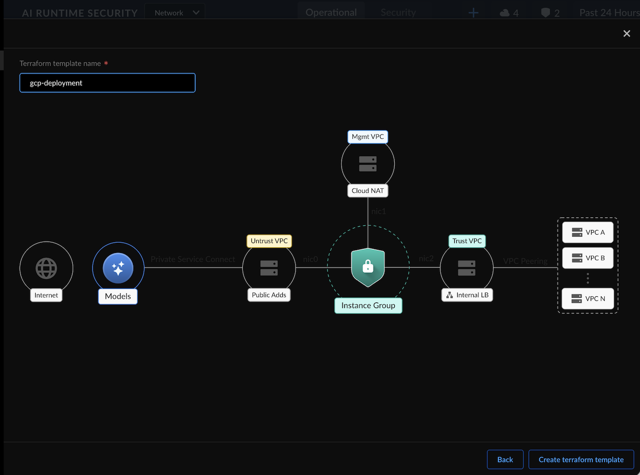
Task: Click the cloud icon in top bar
Action: 505,13
